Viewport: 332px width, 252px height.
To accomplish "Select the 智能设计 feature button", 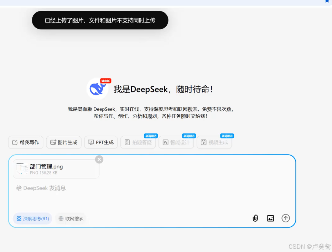I will [x=176, y=142].
